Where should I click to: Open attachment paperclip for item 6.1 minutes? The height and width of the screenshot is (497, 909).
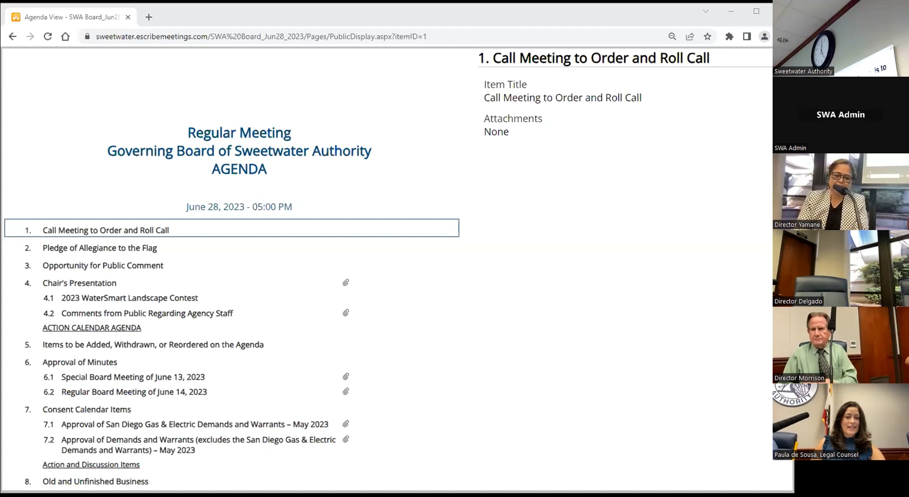[346, 377]
